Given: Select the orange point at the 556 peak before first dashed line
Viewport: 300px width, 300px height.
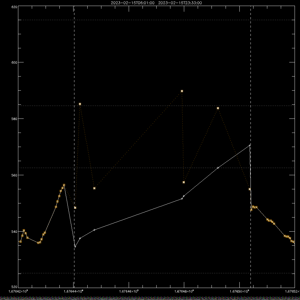Looking at the screenshot, I should (64, 185).
